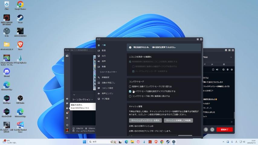Click the N Air sidebar logout icon
Viewport: 258px width, 145px height.
(x=67, y=125)
